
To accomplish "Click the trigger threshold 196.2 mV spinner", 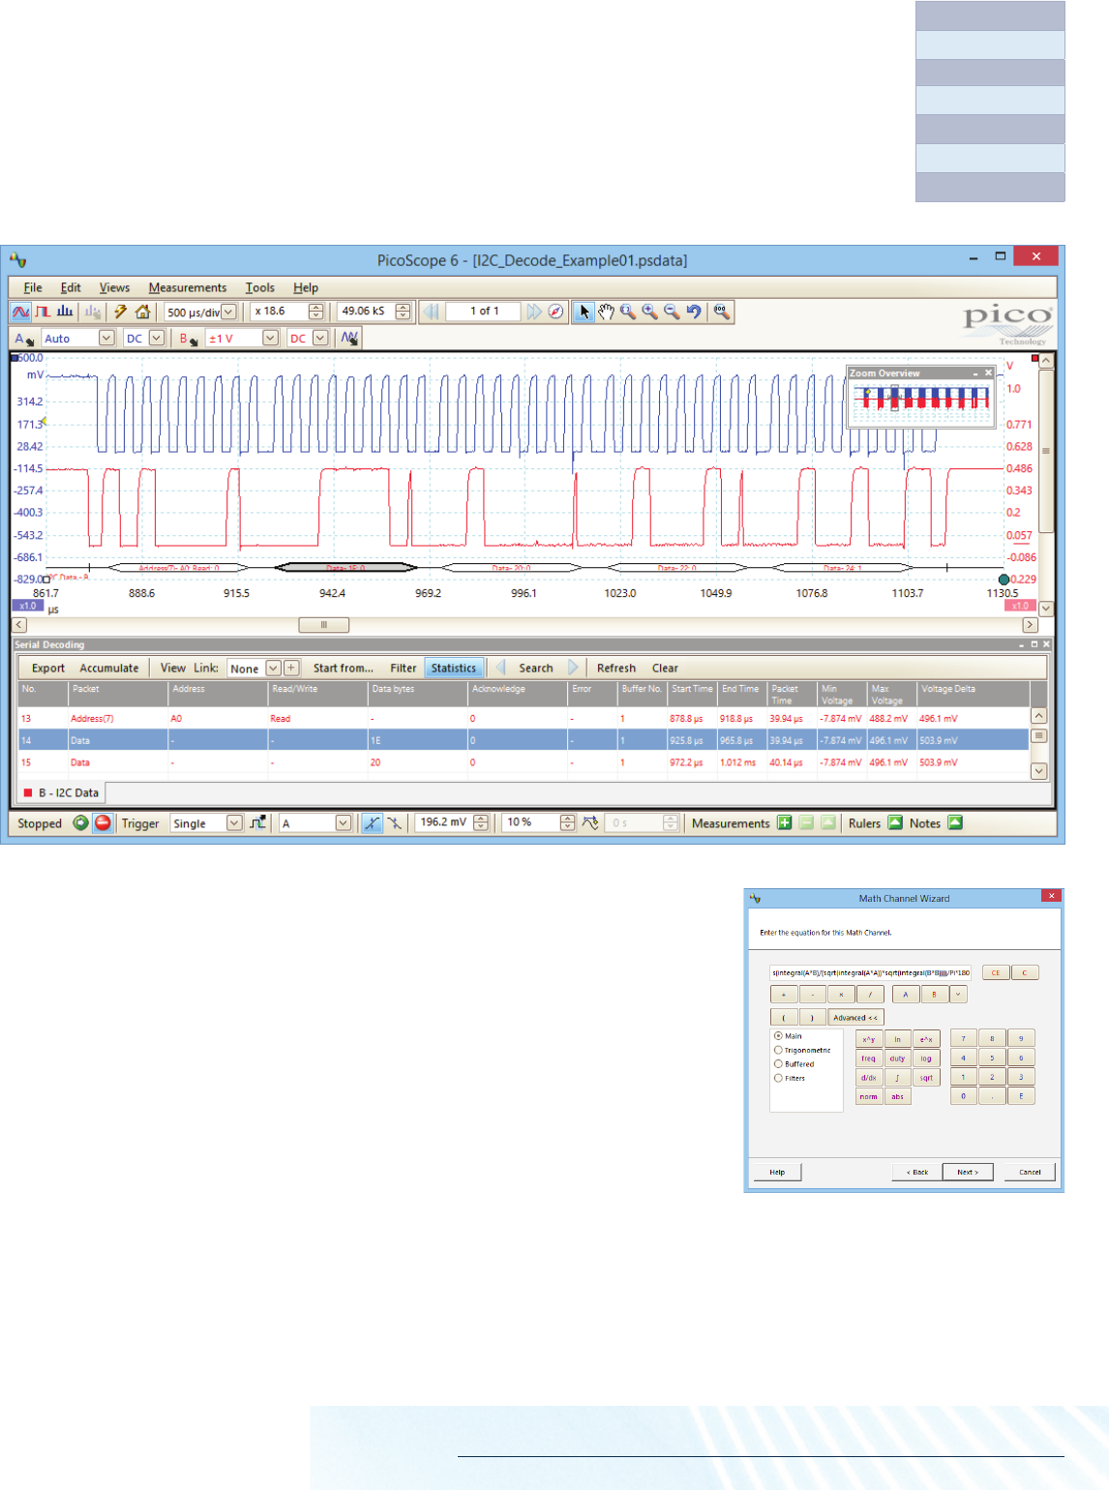I will point(481,823).
